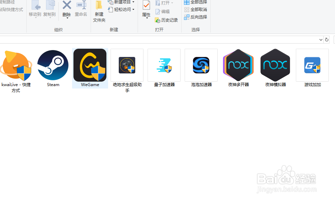This screenshot has height=201, width=335.
Task: Select the Steam application icon
Action: pyautogui.click(x=53, y=66)
